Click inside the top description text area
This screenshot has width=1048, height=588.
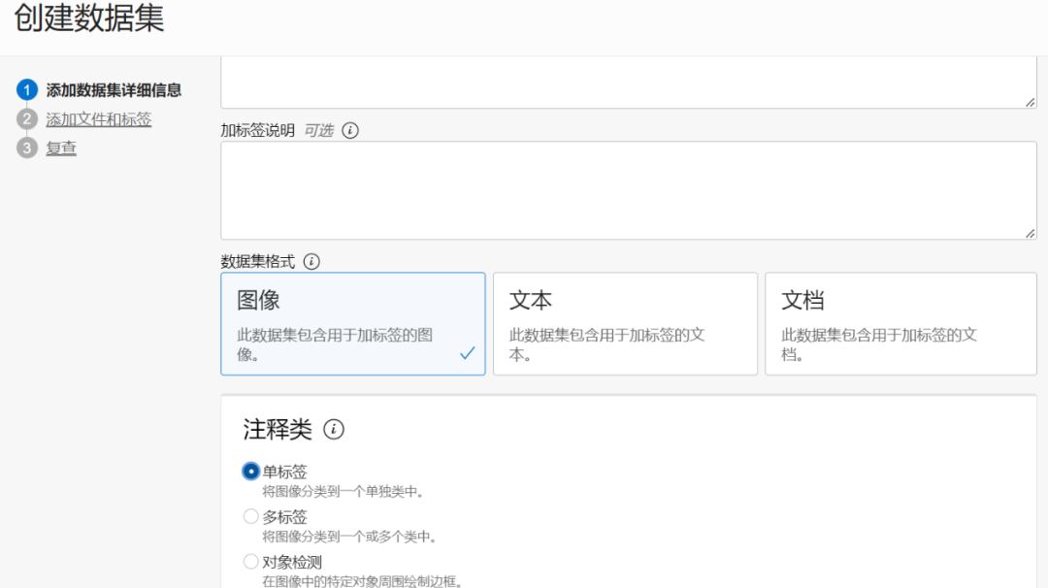628,82
